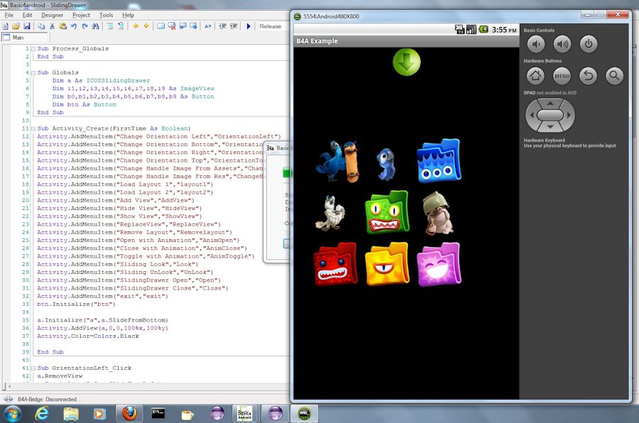Click the Cut scissors icon

[x=52, y=26]
